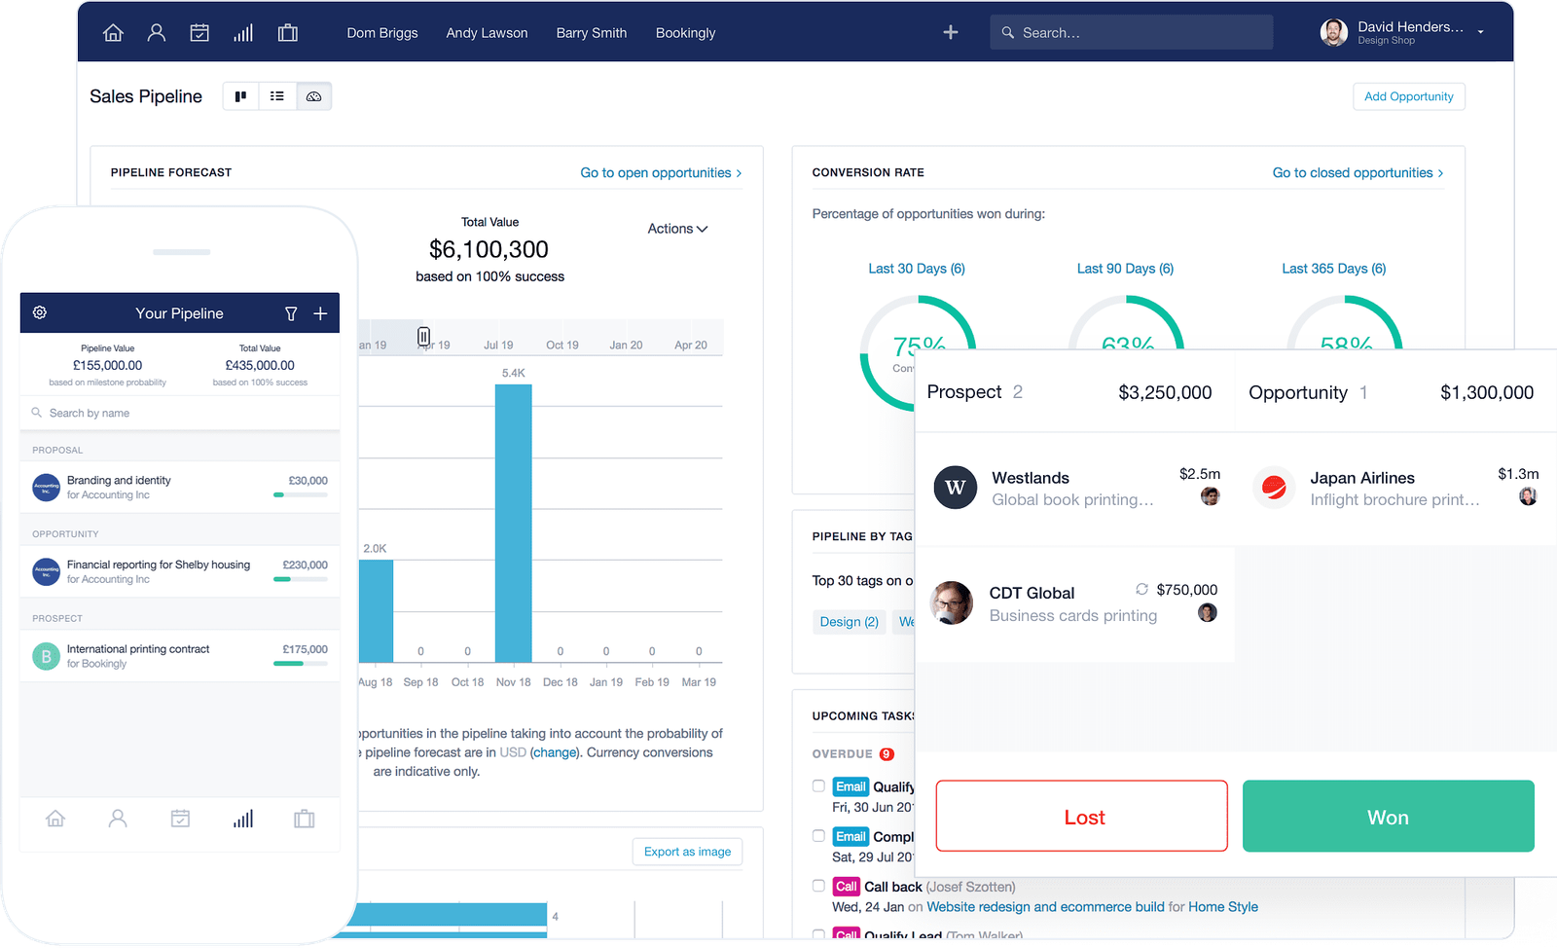The width and height of the screenshot is (1557, 948).
Task: Open the Bookingly tab
Action: (x=685, y=33)
